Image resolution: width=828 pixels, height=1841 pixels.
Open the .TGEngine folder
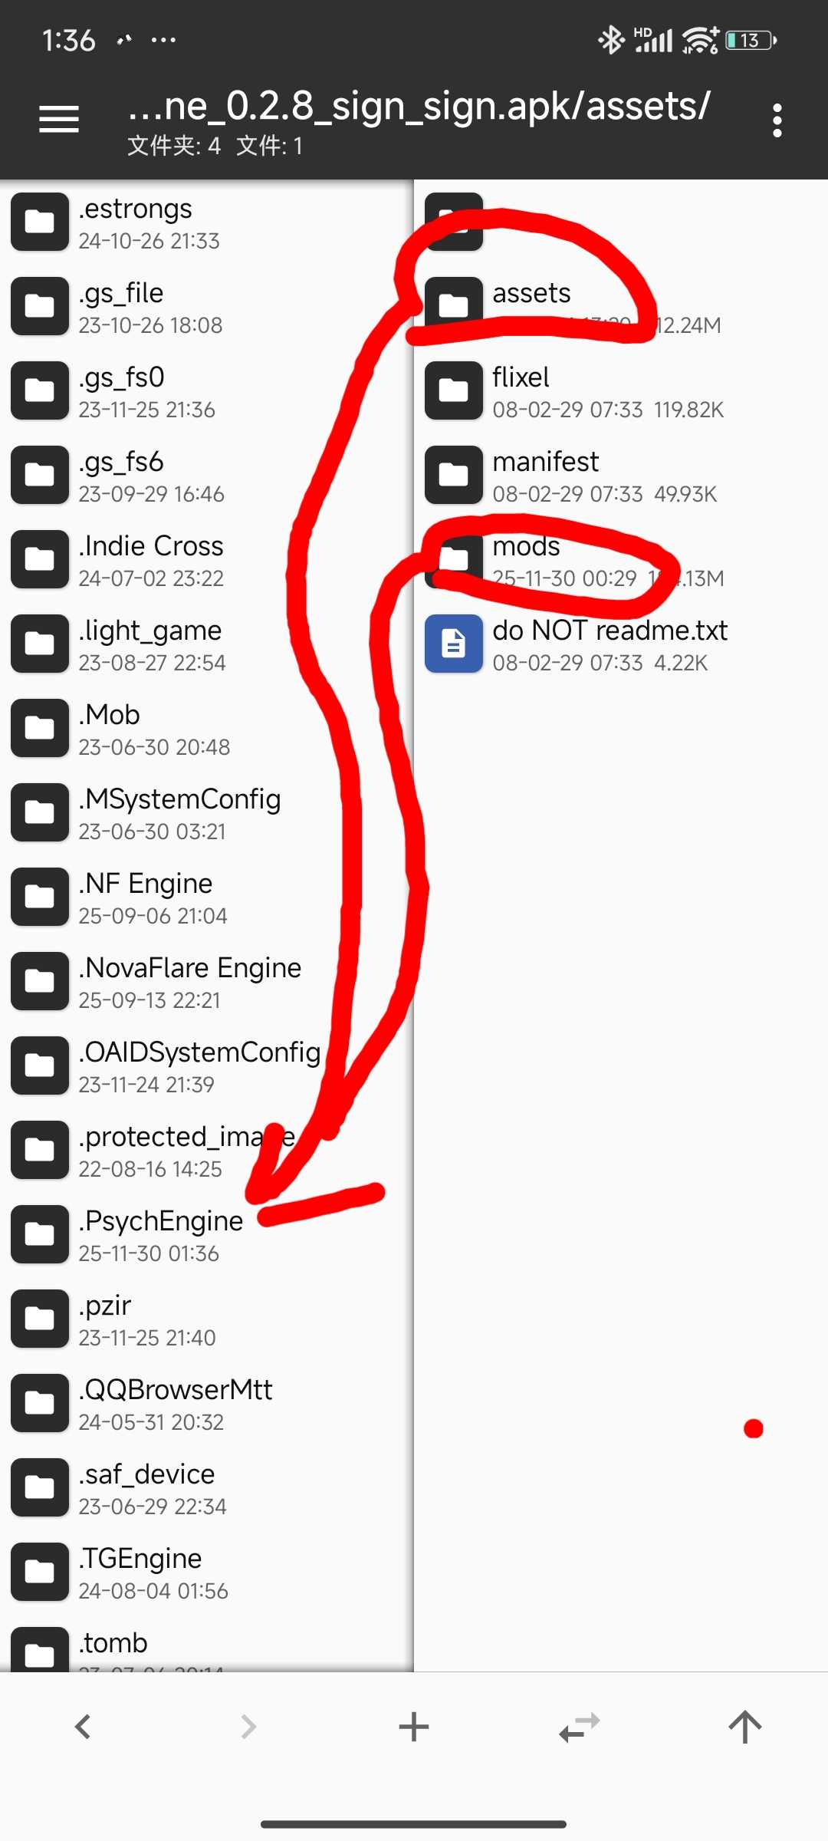point(207,1573)
